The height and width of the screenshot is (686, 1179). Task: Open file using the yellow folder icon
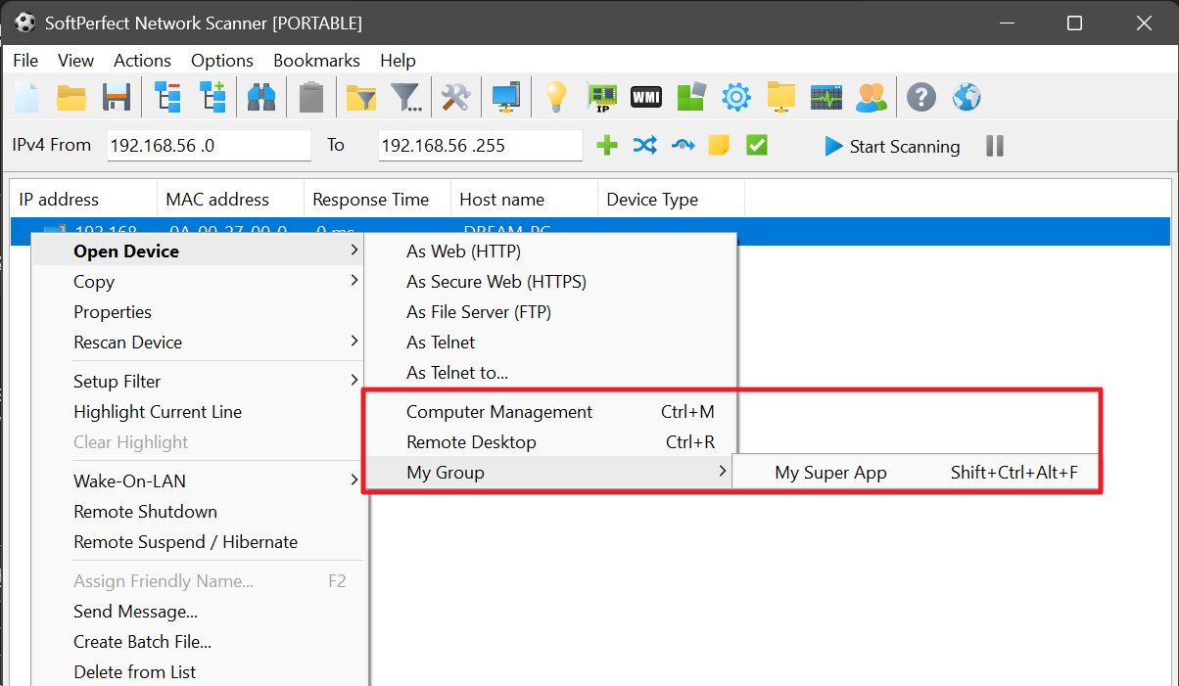[x=71, y=96]
